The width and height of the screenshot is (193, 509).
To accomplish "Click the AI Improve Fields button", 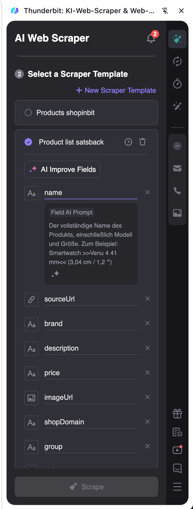I will tap(62, 169).
